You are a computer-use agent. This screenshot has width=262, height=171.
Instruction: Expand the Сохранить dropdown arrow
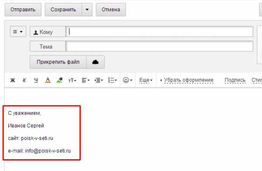click(87, 10)
